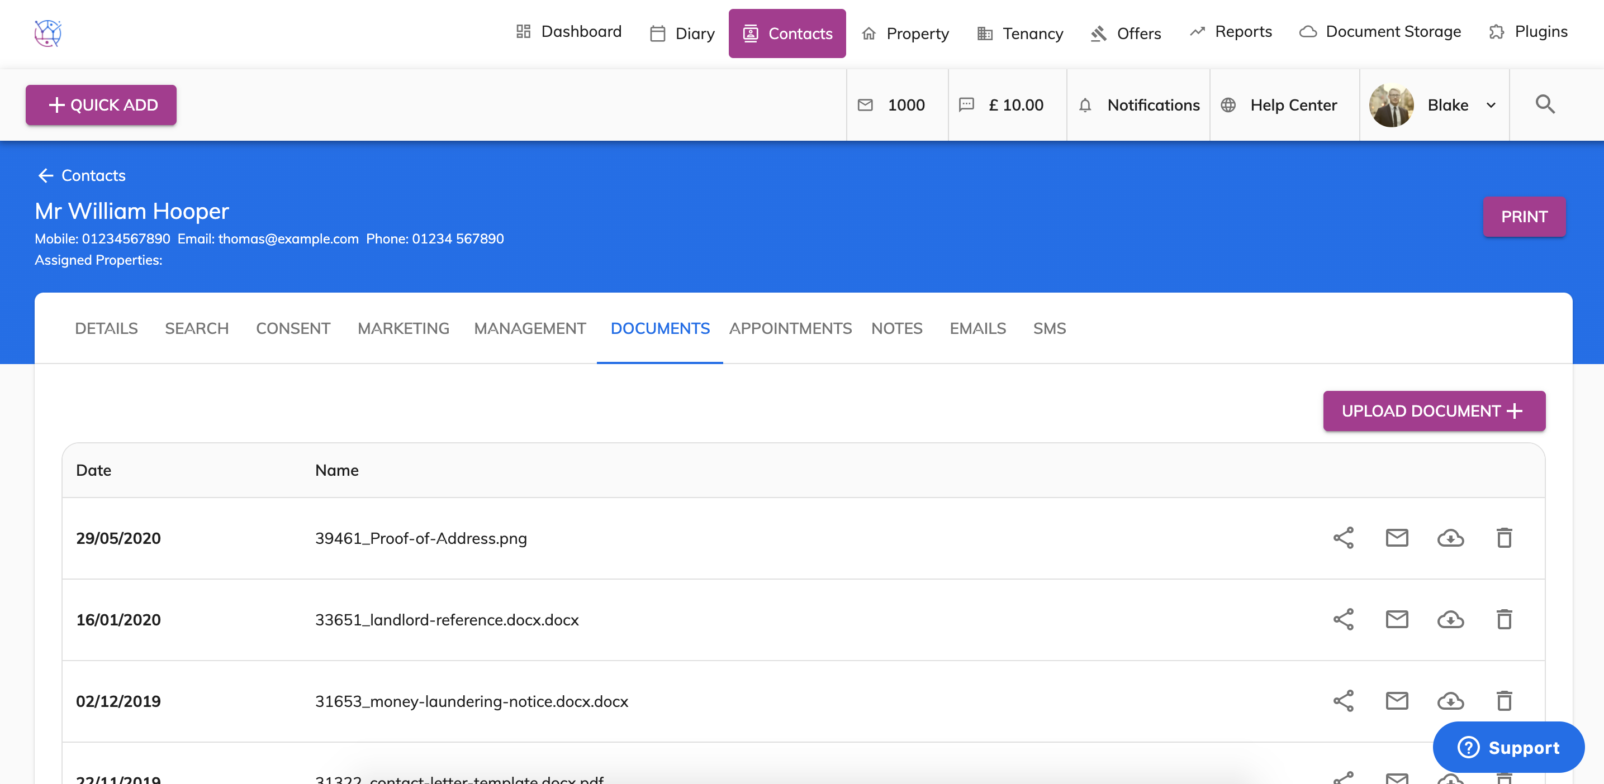Viewport: 1604px width, 784px height.
Task: Open the Property menu item
Action: [905, 33]
